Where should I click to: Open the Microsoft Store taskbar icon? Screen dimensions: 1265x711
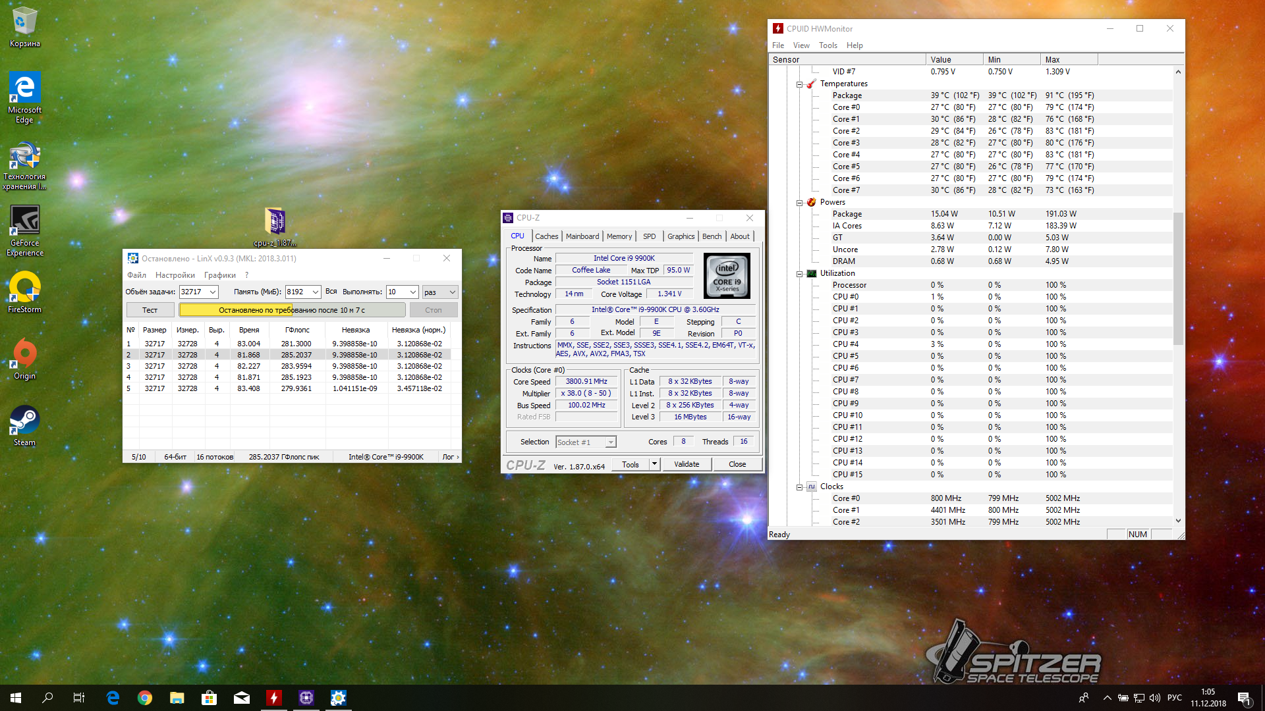coord(210,698)
